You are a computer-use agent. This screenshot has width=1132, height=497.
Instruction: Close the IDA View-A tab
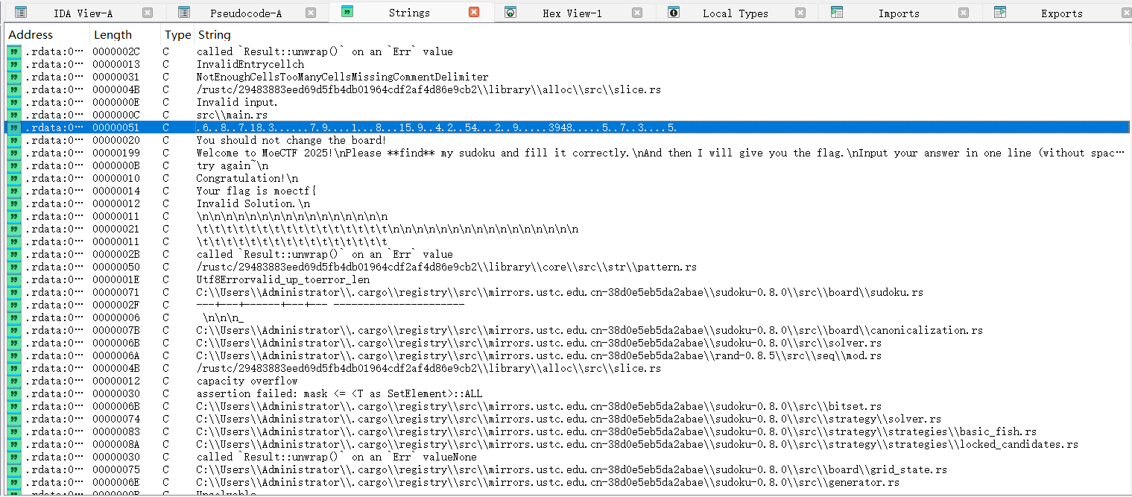pos(148,13)
